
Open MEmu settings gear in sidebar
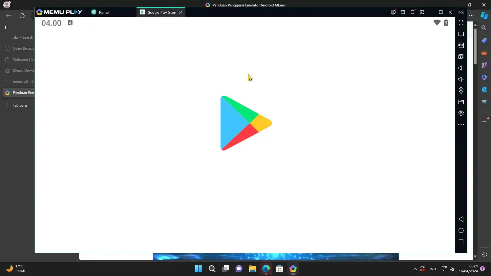click(x=461, y=113)
